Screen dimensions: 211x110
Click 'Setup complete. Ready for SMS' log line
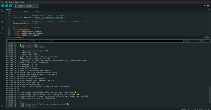[x=29, y=51]
